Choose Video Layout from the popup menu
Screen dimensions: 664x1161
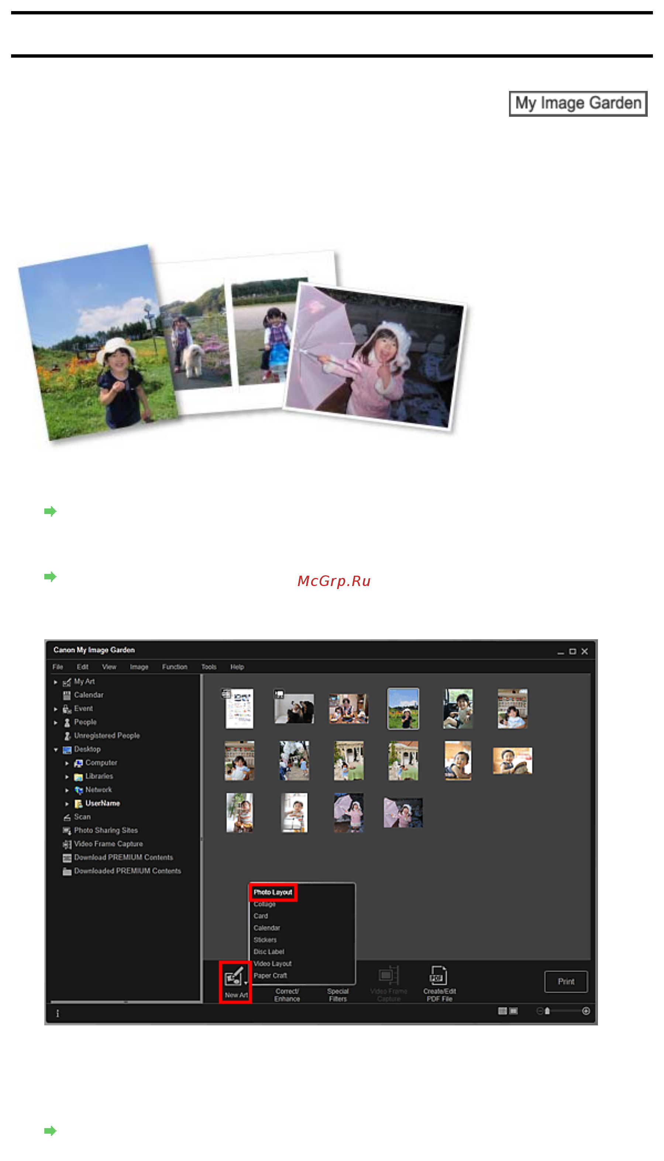(x=272, y=963)
